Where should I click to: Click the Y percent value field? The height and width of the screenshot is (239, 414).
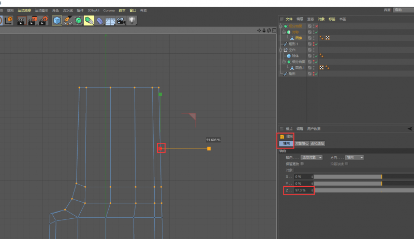pyautogui.click(x=303, y=183)
